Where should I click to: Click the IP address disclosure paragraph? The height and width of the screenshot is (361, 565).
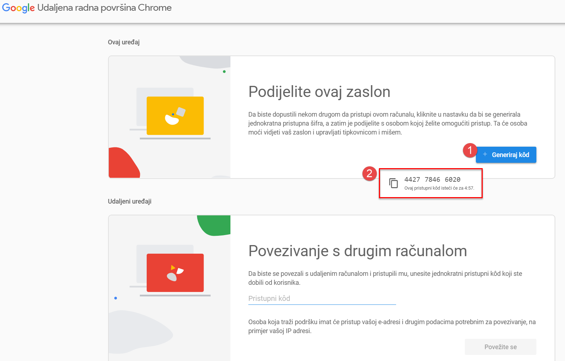pos(392,326)
